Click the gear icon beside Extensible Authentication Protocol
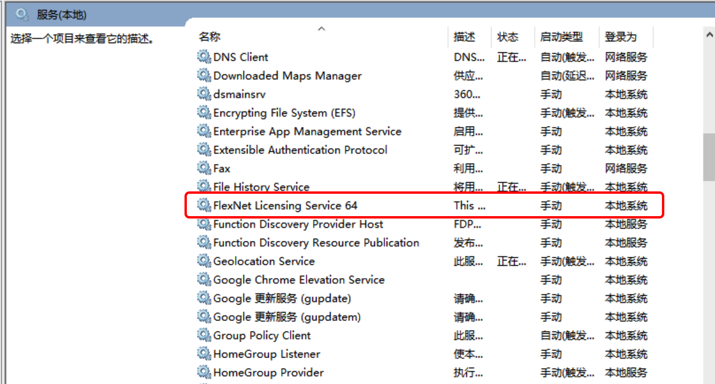 pos(204,150)
